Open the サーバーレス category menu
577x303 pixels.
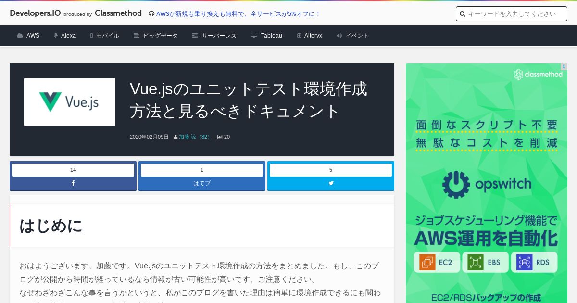tap(219, 36)
